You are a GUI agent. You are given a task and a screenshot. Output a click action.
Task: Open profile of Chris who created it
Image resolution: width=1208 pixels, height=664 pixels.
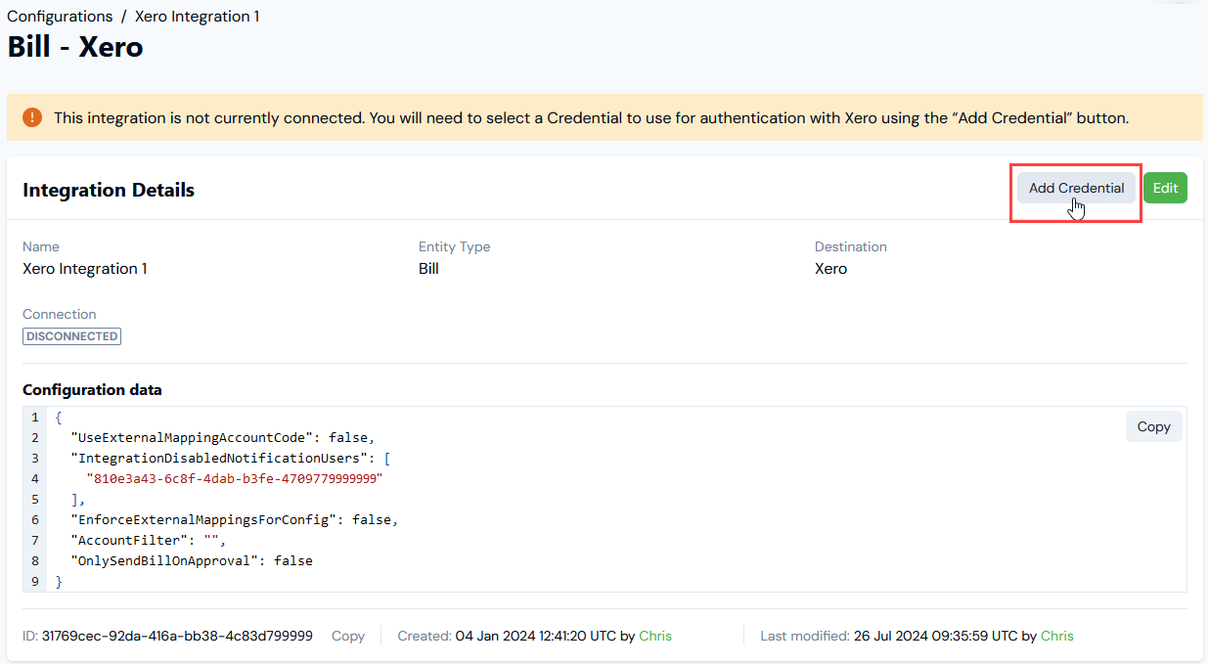pos(655,636)
